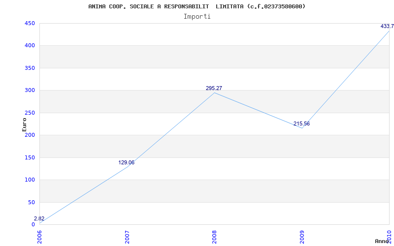Click the chart title mentioning ANIMA COOP. SOCIALE
This screenshot has height=246, width=394.
click(197, 6)
